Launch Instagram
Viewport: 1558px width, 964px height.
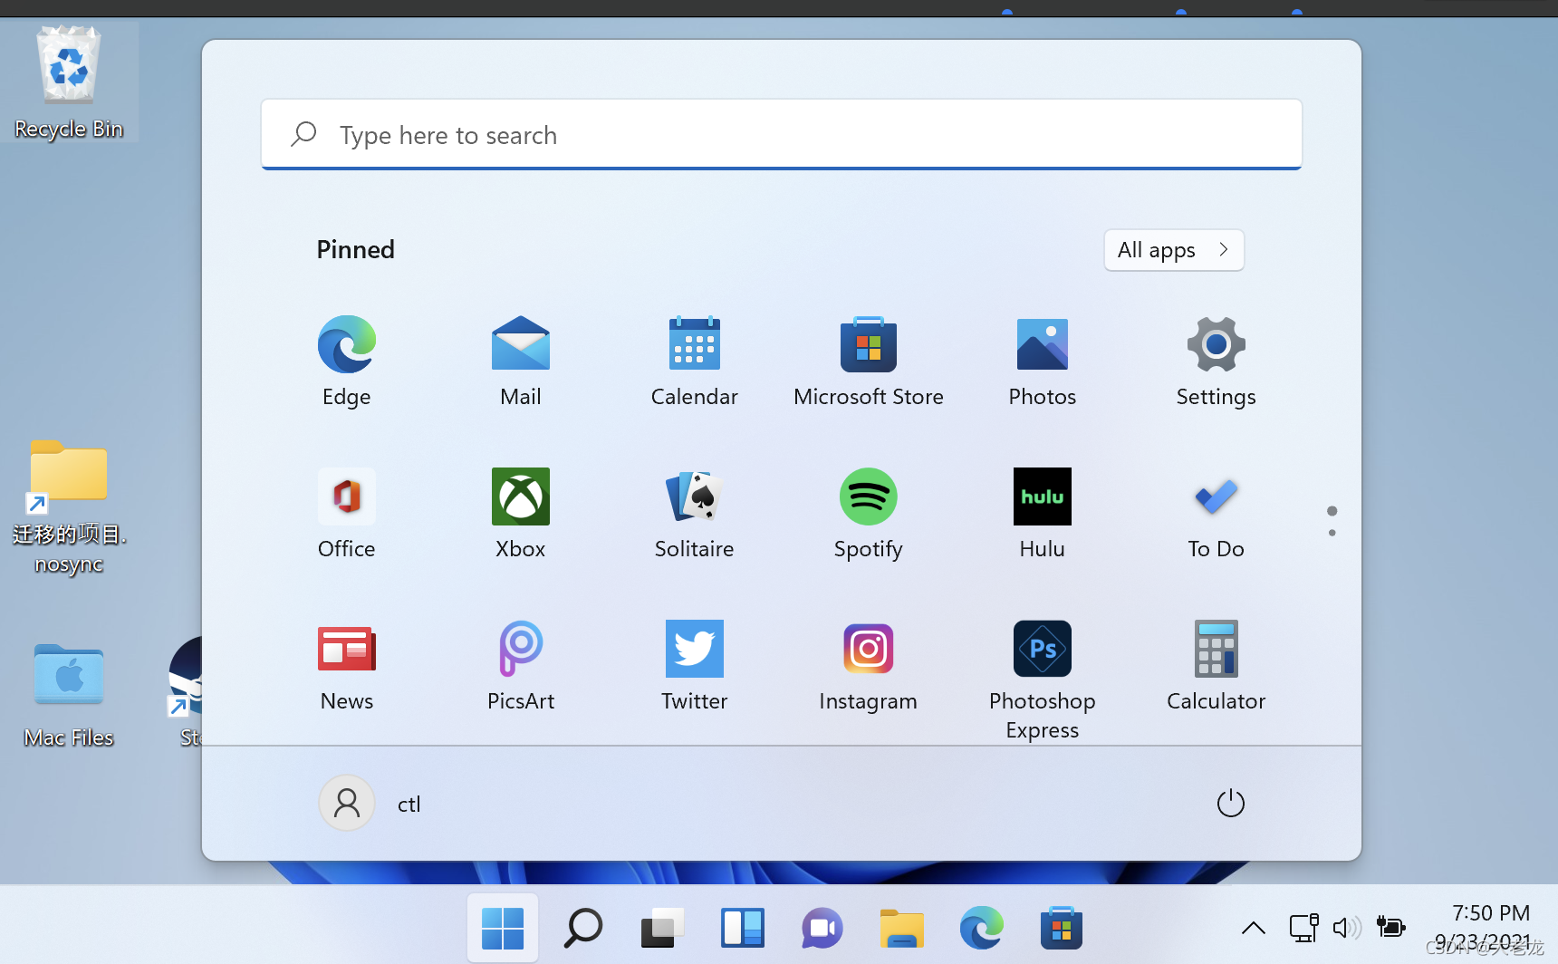coord(869,666)
